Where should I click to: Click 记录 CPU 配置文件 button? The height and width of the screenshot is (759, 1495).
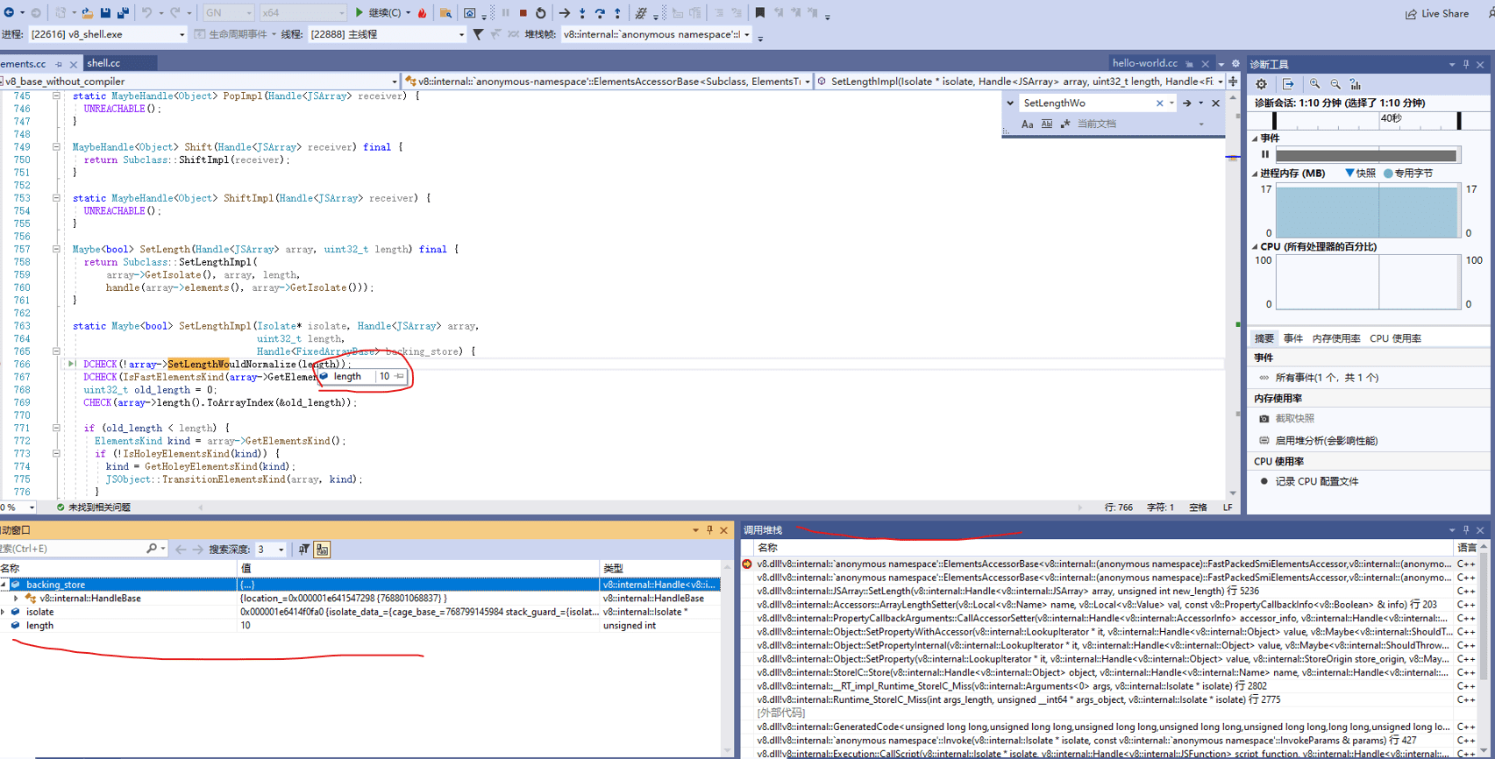tap(1316, 481)
